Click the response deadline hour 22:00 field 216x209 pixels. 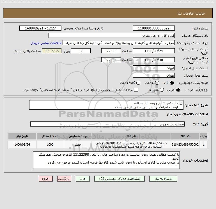[111, 51]
